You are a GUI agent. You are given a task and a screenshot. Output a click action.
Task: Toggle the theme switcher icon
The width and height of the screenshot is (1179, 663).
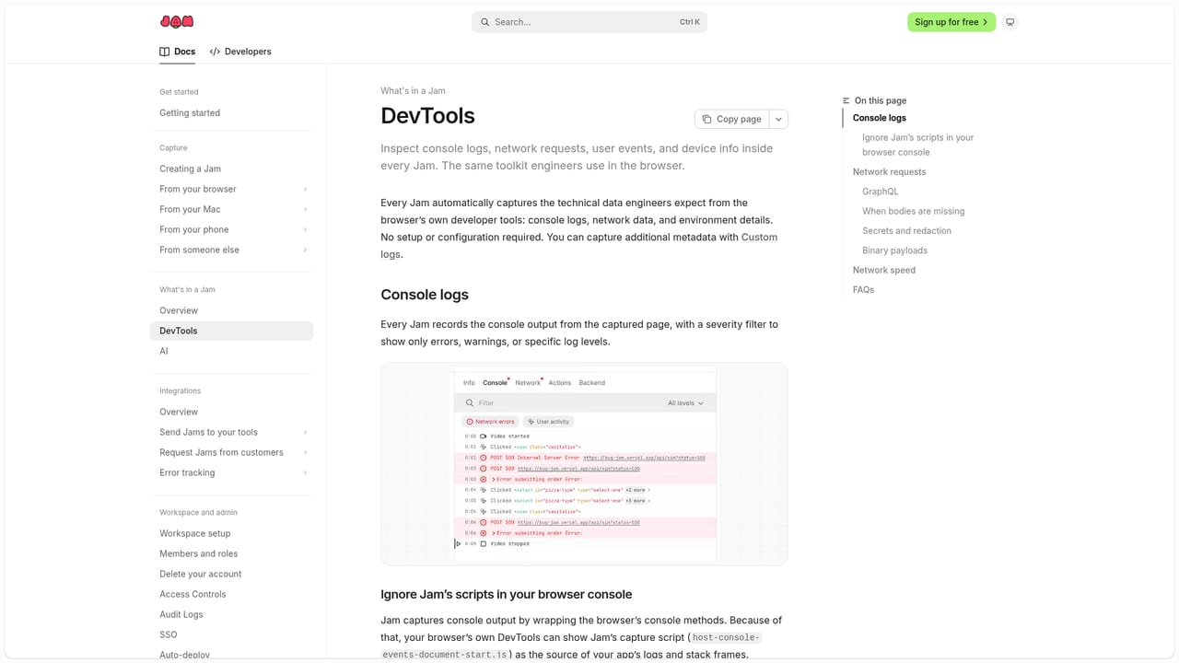[x=1010, y=22]
